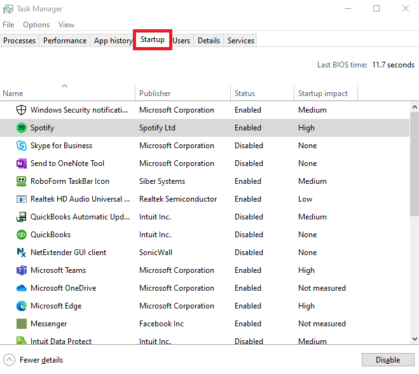Click the Intuit Data Protect icon
The width and height of the screenshot is (419, 374).
tap(22, 340)
